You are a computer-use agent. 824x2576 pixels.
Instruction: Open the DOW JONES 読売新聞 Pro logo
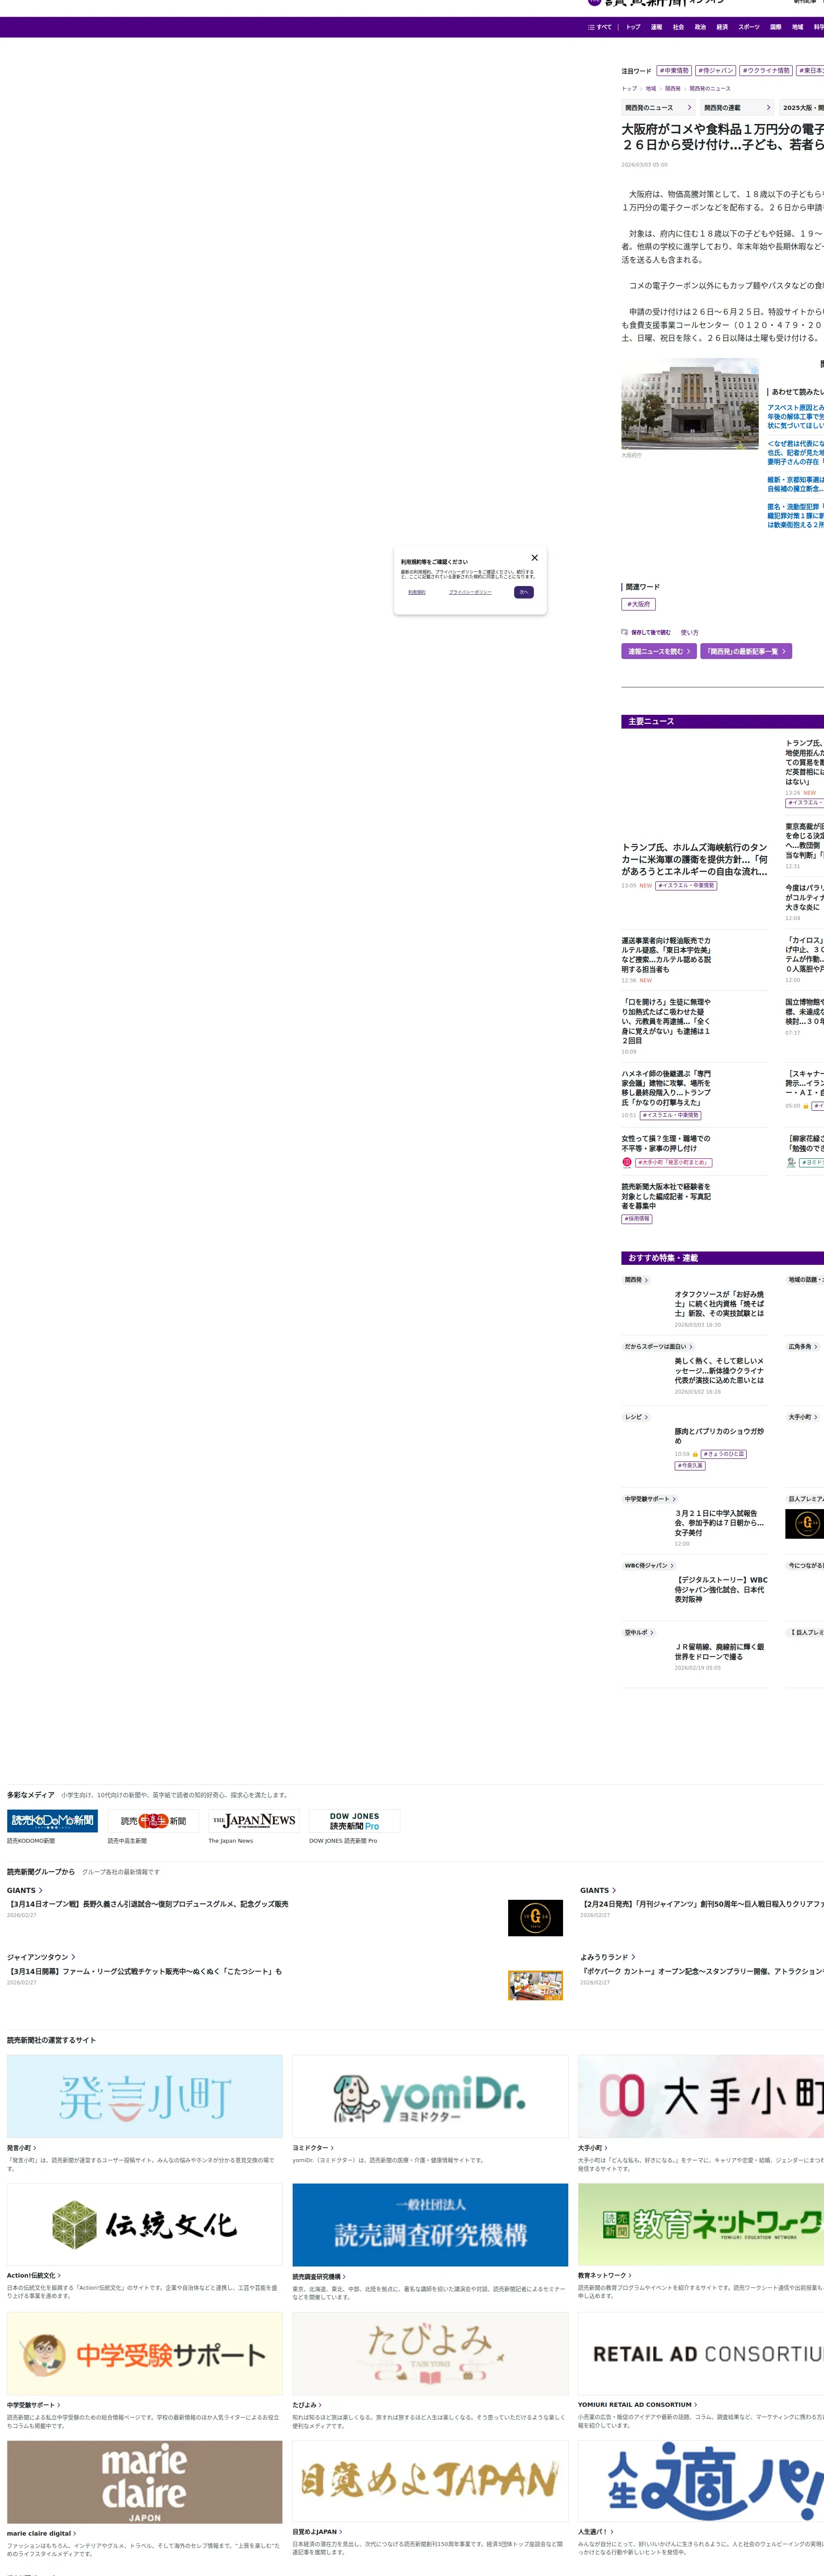pyautogui.click(x=355, y=1820)
